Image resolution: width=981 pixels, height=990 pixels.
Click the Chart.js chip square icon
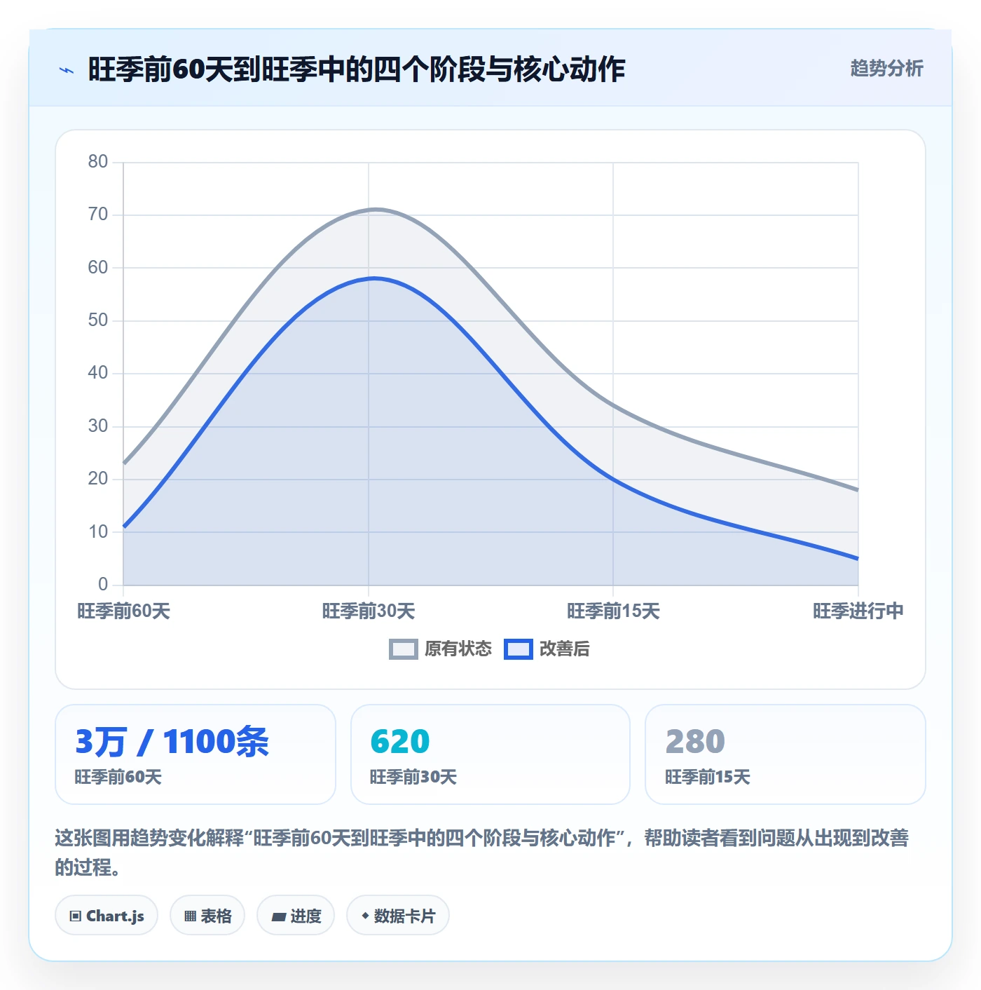[76, 916]
